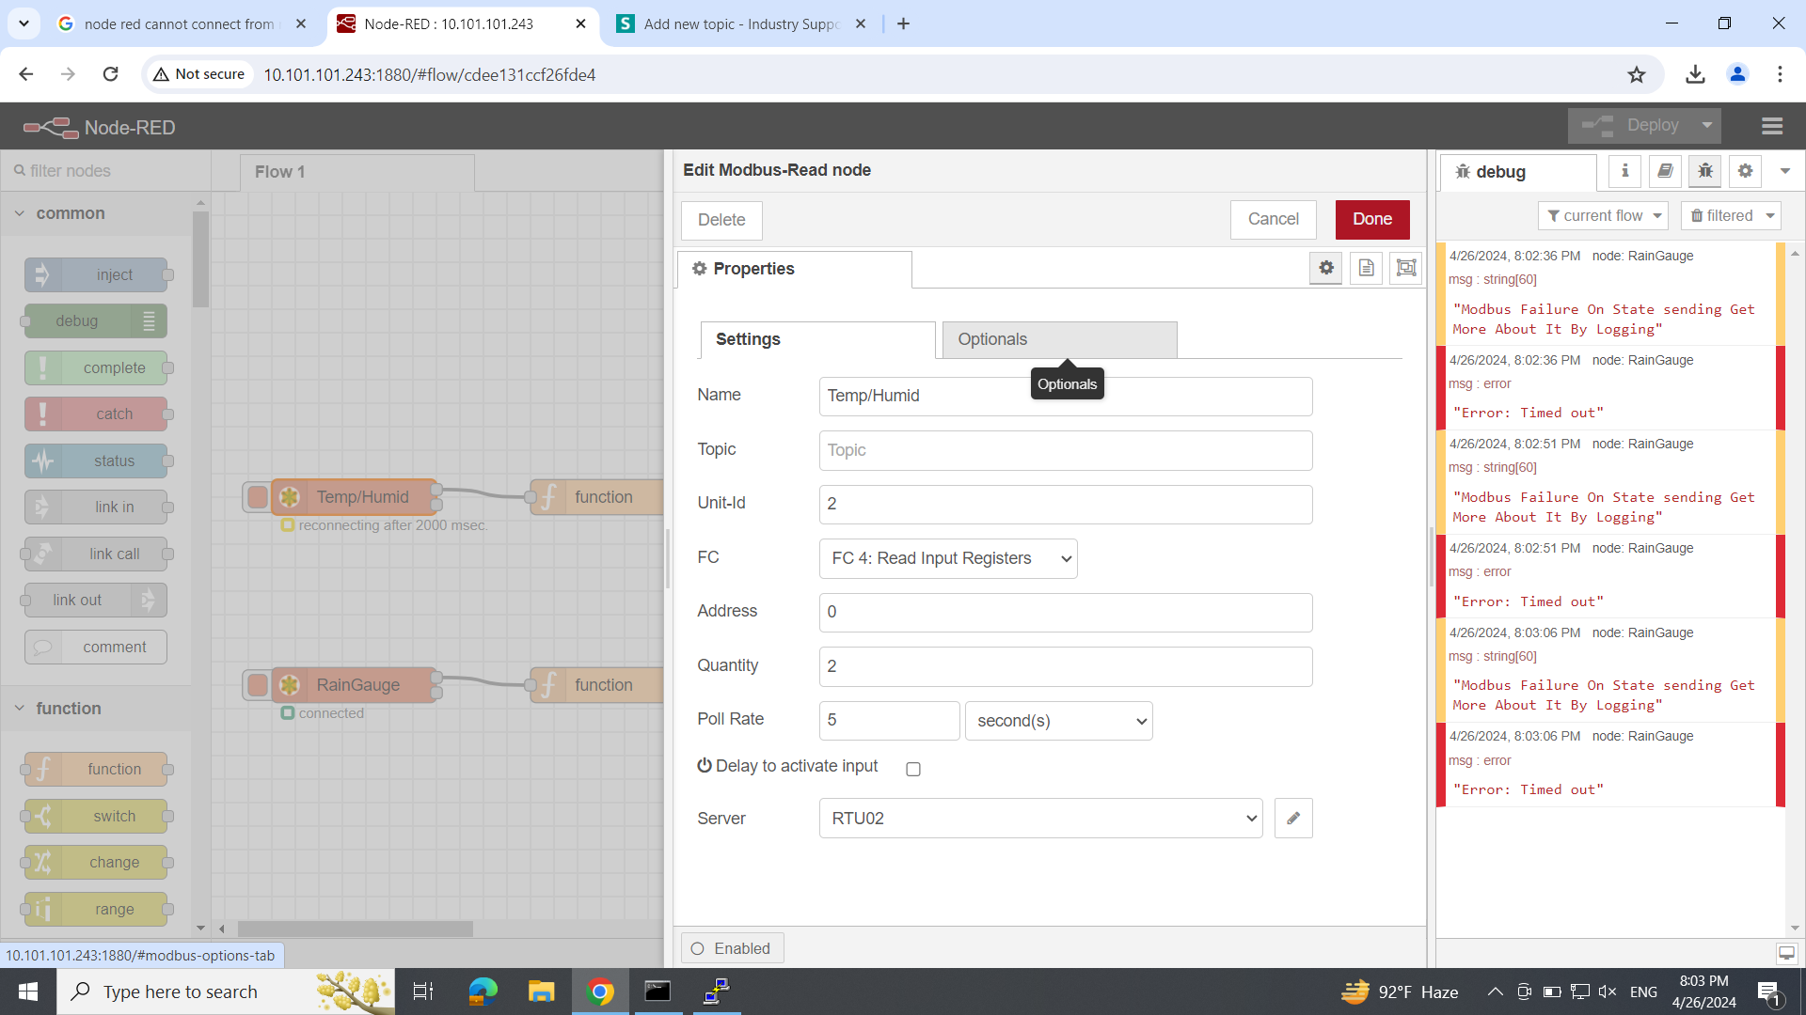Open the help book sidebar icon

point(1665,171)
